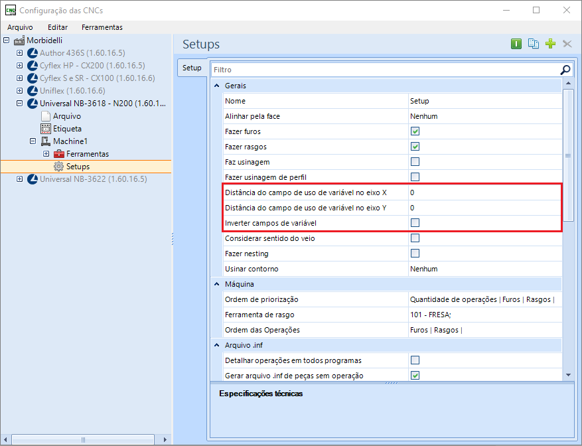
Task: Click tree panel horizontal scroll right arrow
Action: tap(165, 439)
